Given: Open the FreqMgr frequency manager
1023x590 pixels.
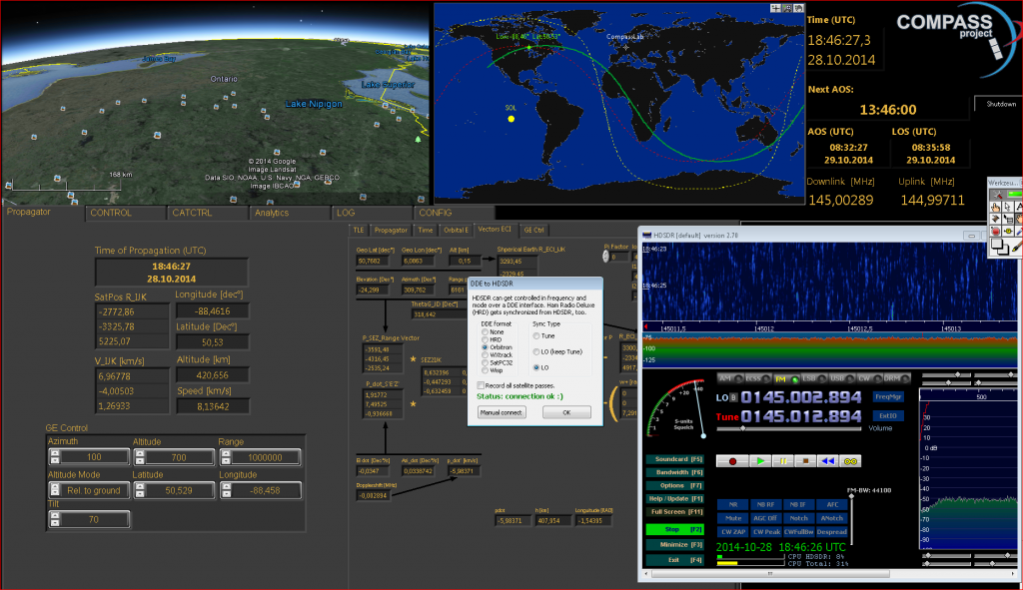Looking at the screenshot, I should (x=887, y=396).
